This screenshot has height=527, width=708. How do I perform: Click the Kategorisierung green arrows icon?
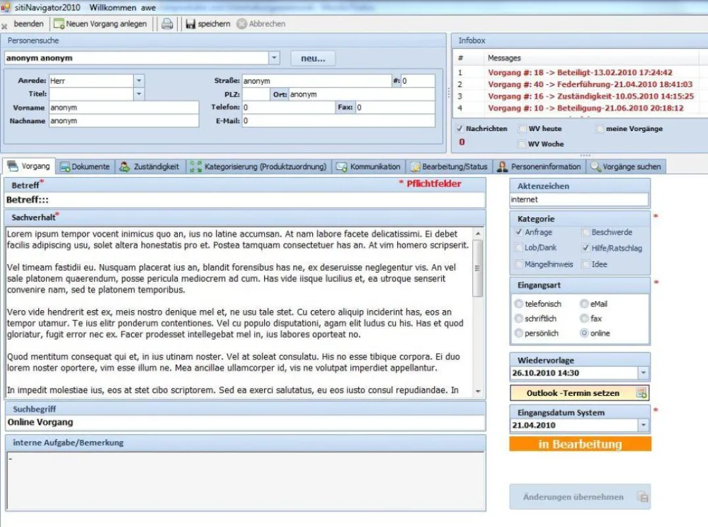[x=196, y=167]
